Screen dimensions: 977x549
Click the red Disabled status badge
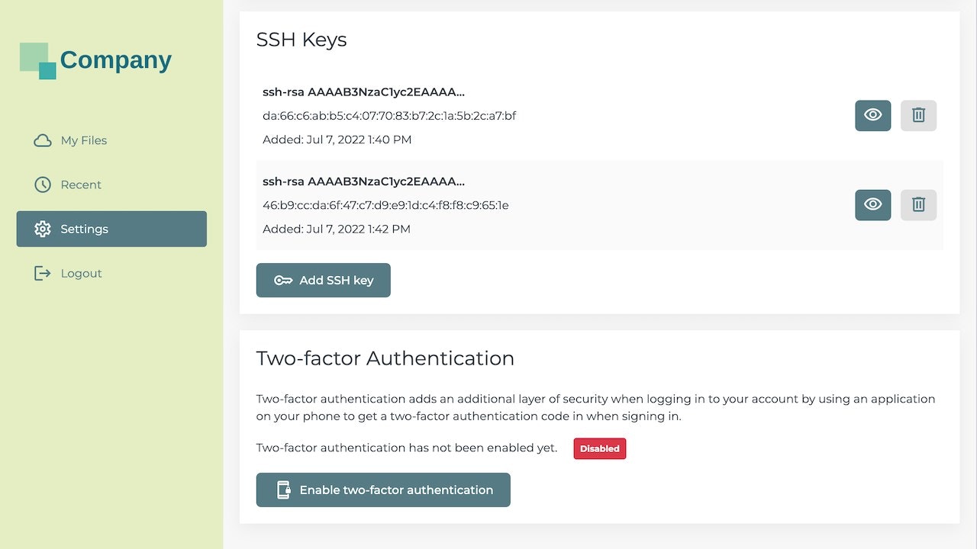coord(600,448)
